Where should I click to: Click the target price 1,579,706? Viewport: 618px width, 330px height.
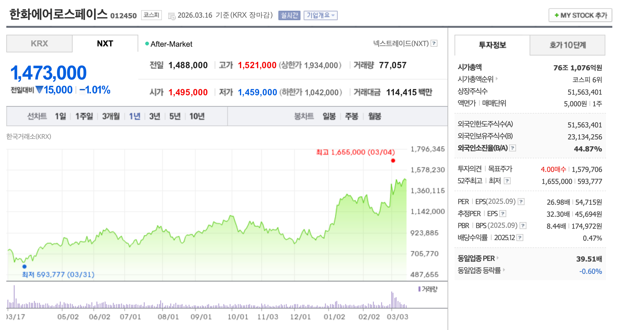click(587, 169)
